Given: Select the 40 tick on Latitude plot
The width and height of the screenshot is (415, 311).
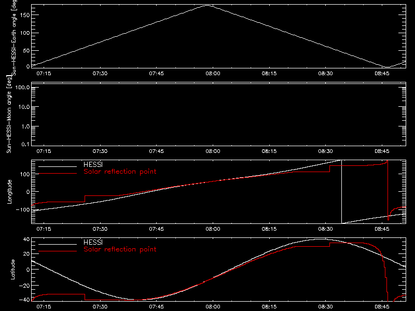Looking at the screenshot, I should point(26,239).
